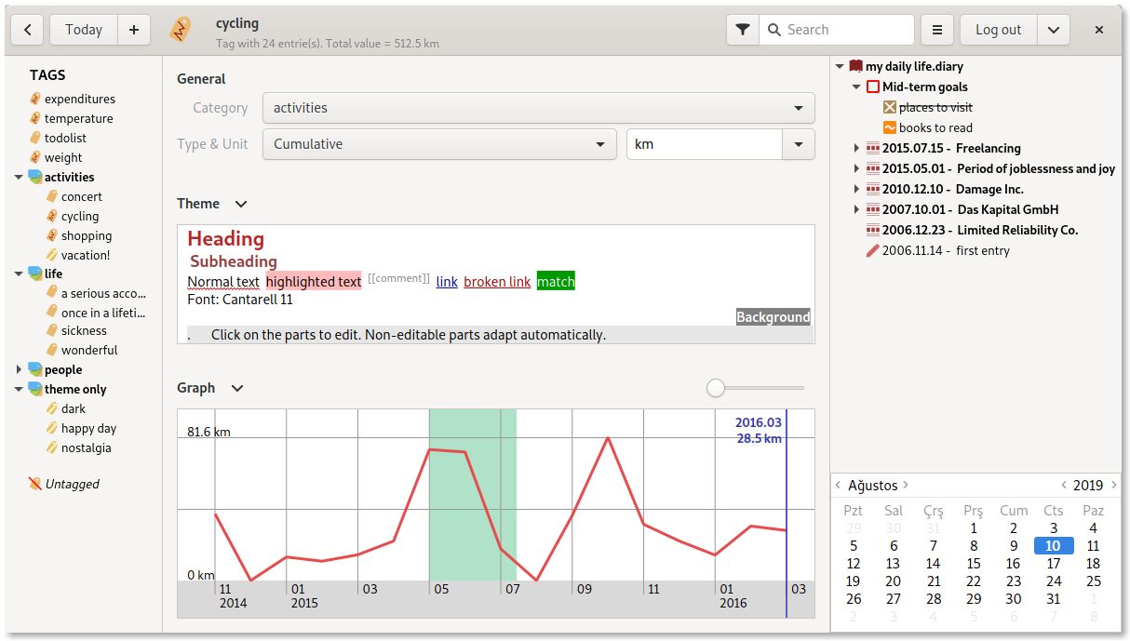
Task: Open the Theme section menu chevron
Action: (241, 204)
